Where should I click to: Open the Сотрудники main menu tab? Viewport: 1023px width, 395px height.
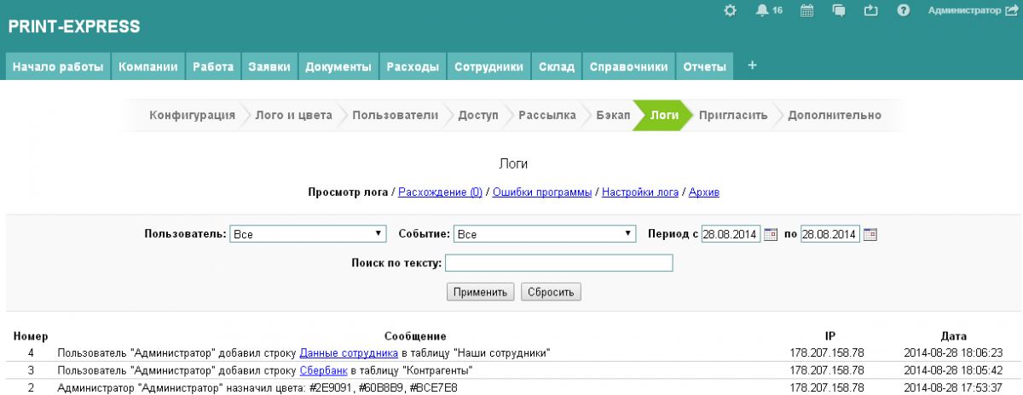tap(488, 67)
